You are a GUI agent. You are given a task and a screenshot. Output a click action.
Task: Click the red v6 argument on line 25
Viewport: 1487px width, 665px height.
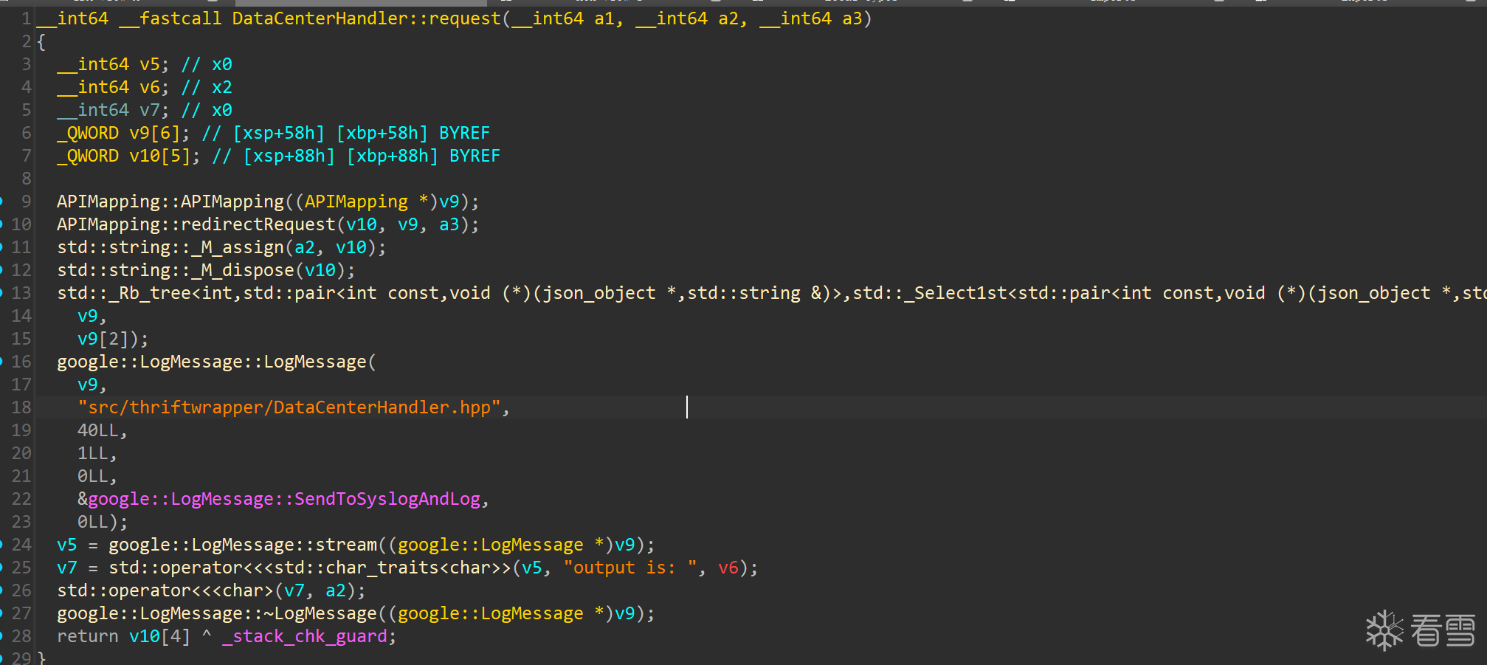728,568
